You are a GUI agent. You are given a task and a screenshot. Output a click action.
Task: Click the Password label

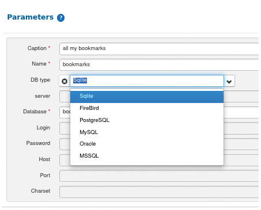(x=38, y=143)
